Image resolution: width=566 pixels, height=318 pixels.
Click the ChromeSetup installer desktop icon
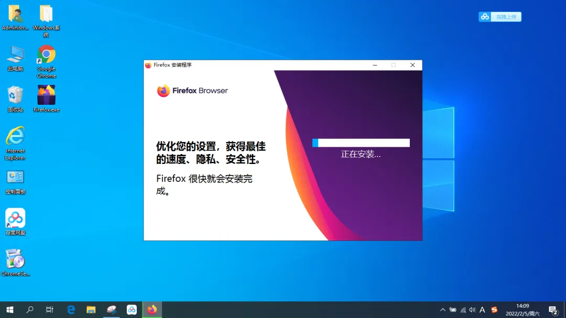coord(15,259)
